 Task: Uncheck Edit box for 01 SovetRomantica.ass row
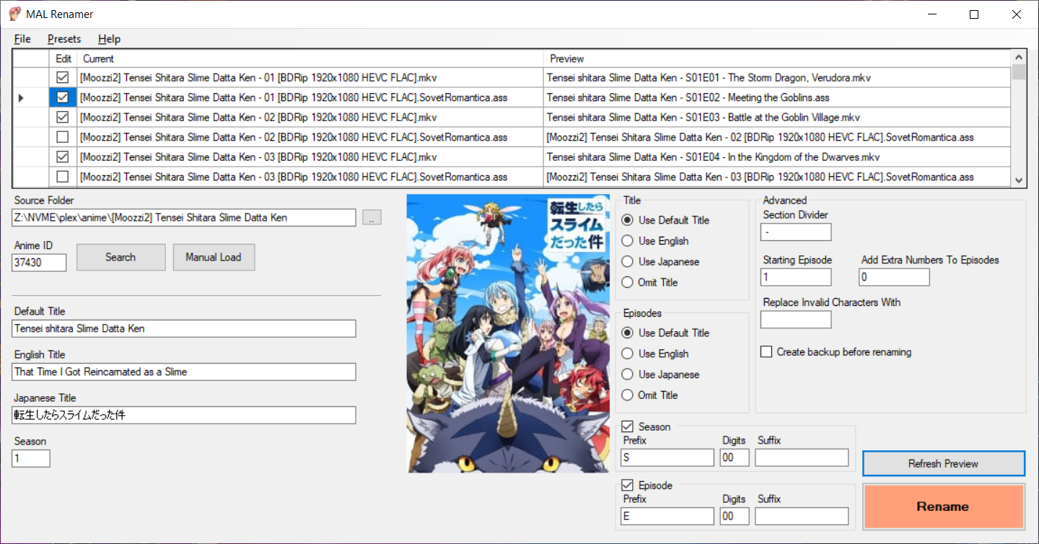point(63,97)
